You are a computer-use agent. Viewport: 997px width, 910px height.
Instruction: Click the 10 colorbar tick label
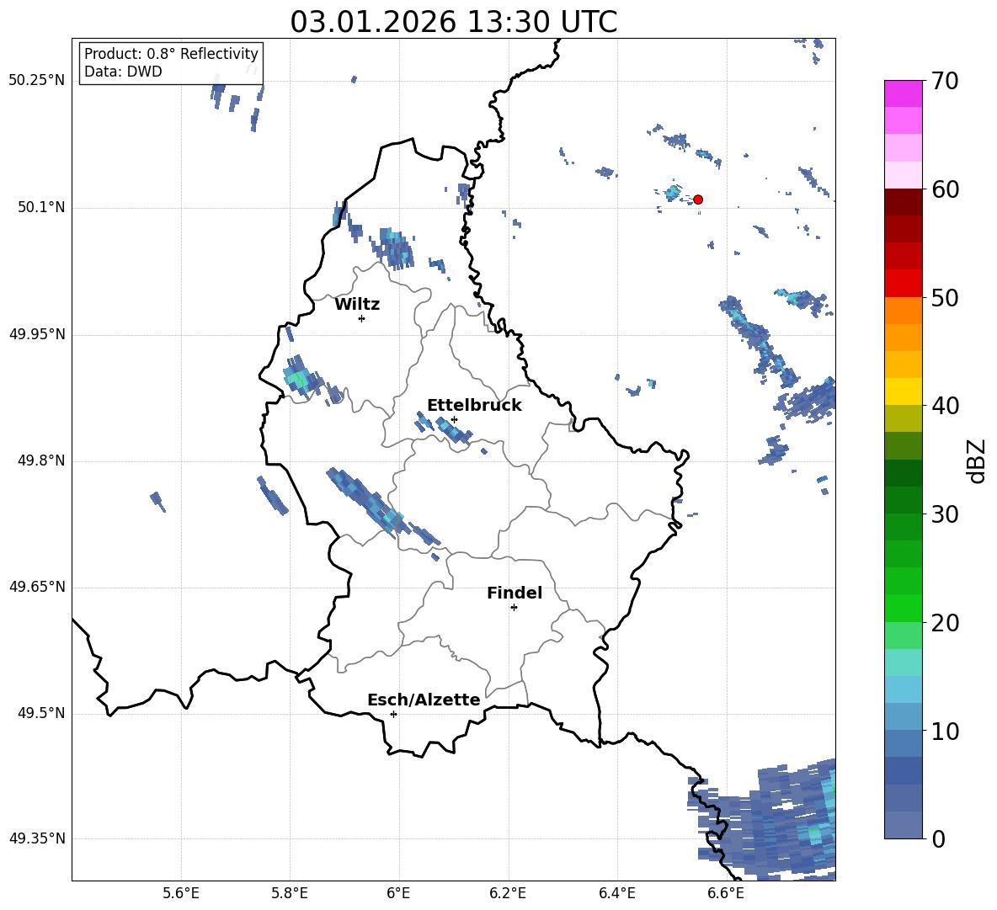point(945,731)
